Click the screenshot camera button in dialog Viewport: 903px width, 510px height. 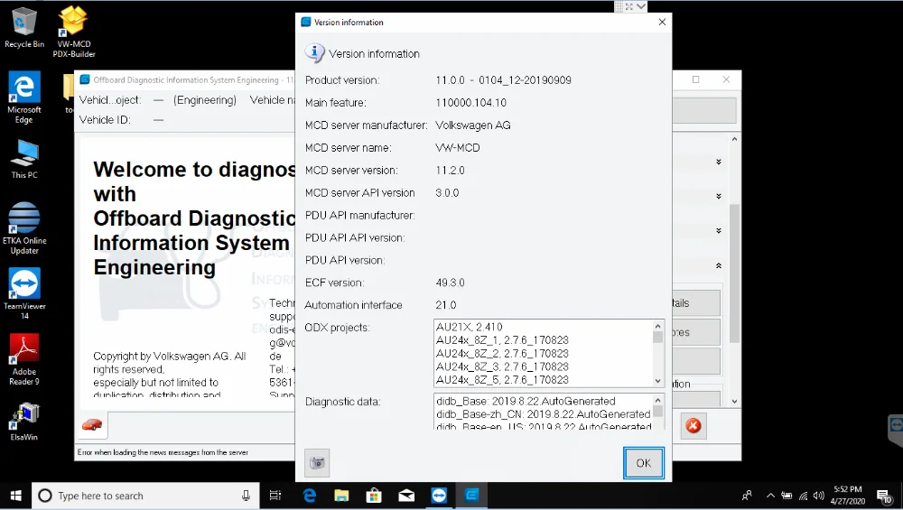point(317,463)
